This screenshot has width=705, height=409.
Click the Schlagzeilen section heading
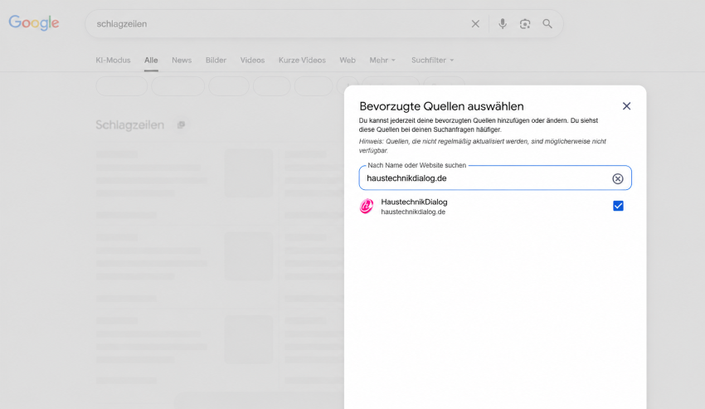129,124
